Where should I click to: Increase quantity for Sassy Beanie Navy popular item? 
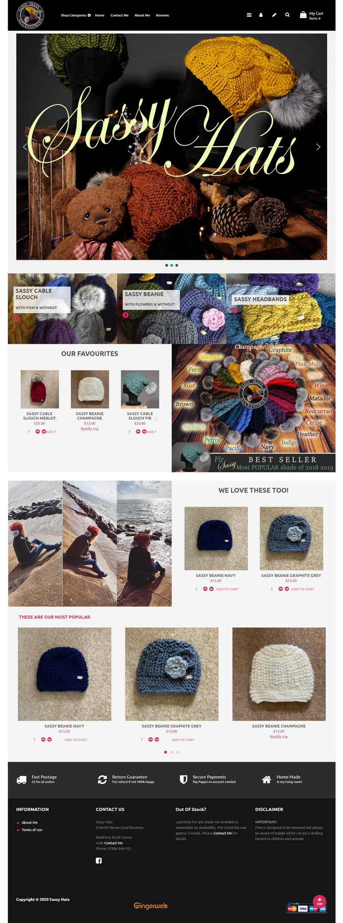pos(43,740)
